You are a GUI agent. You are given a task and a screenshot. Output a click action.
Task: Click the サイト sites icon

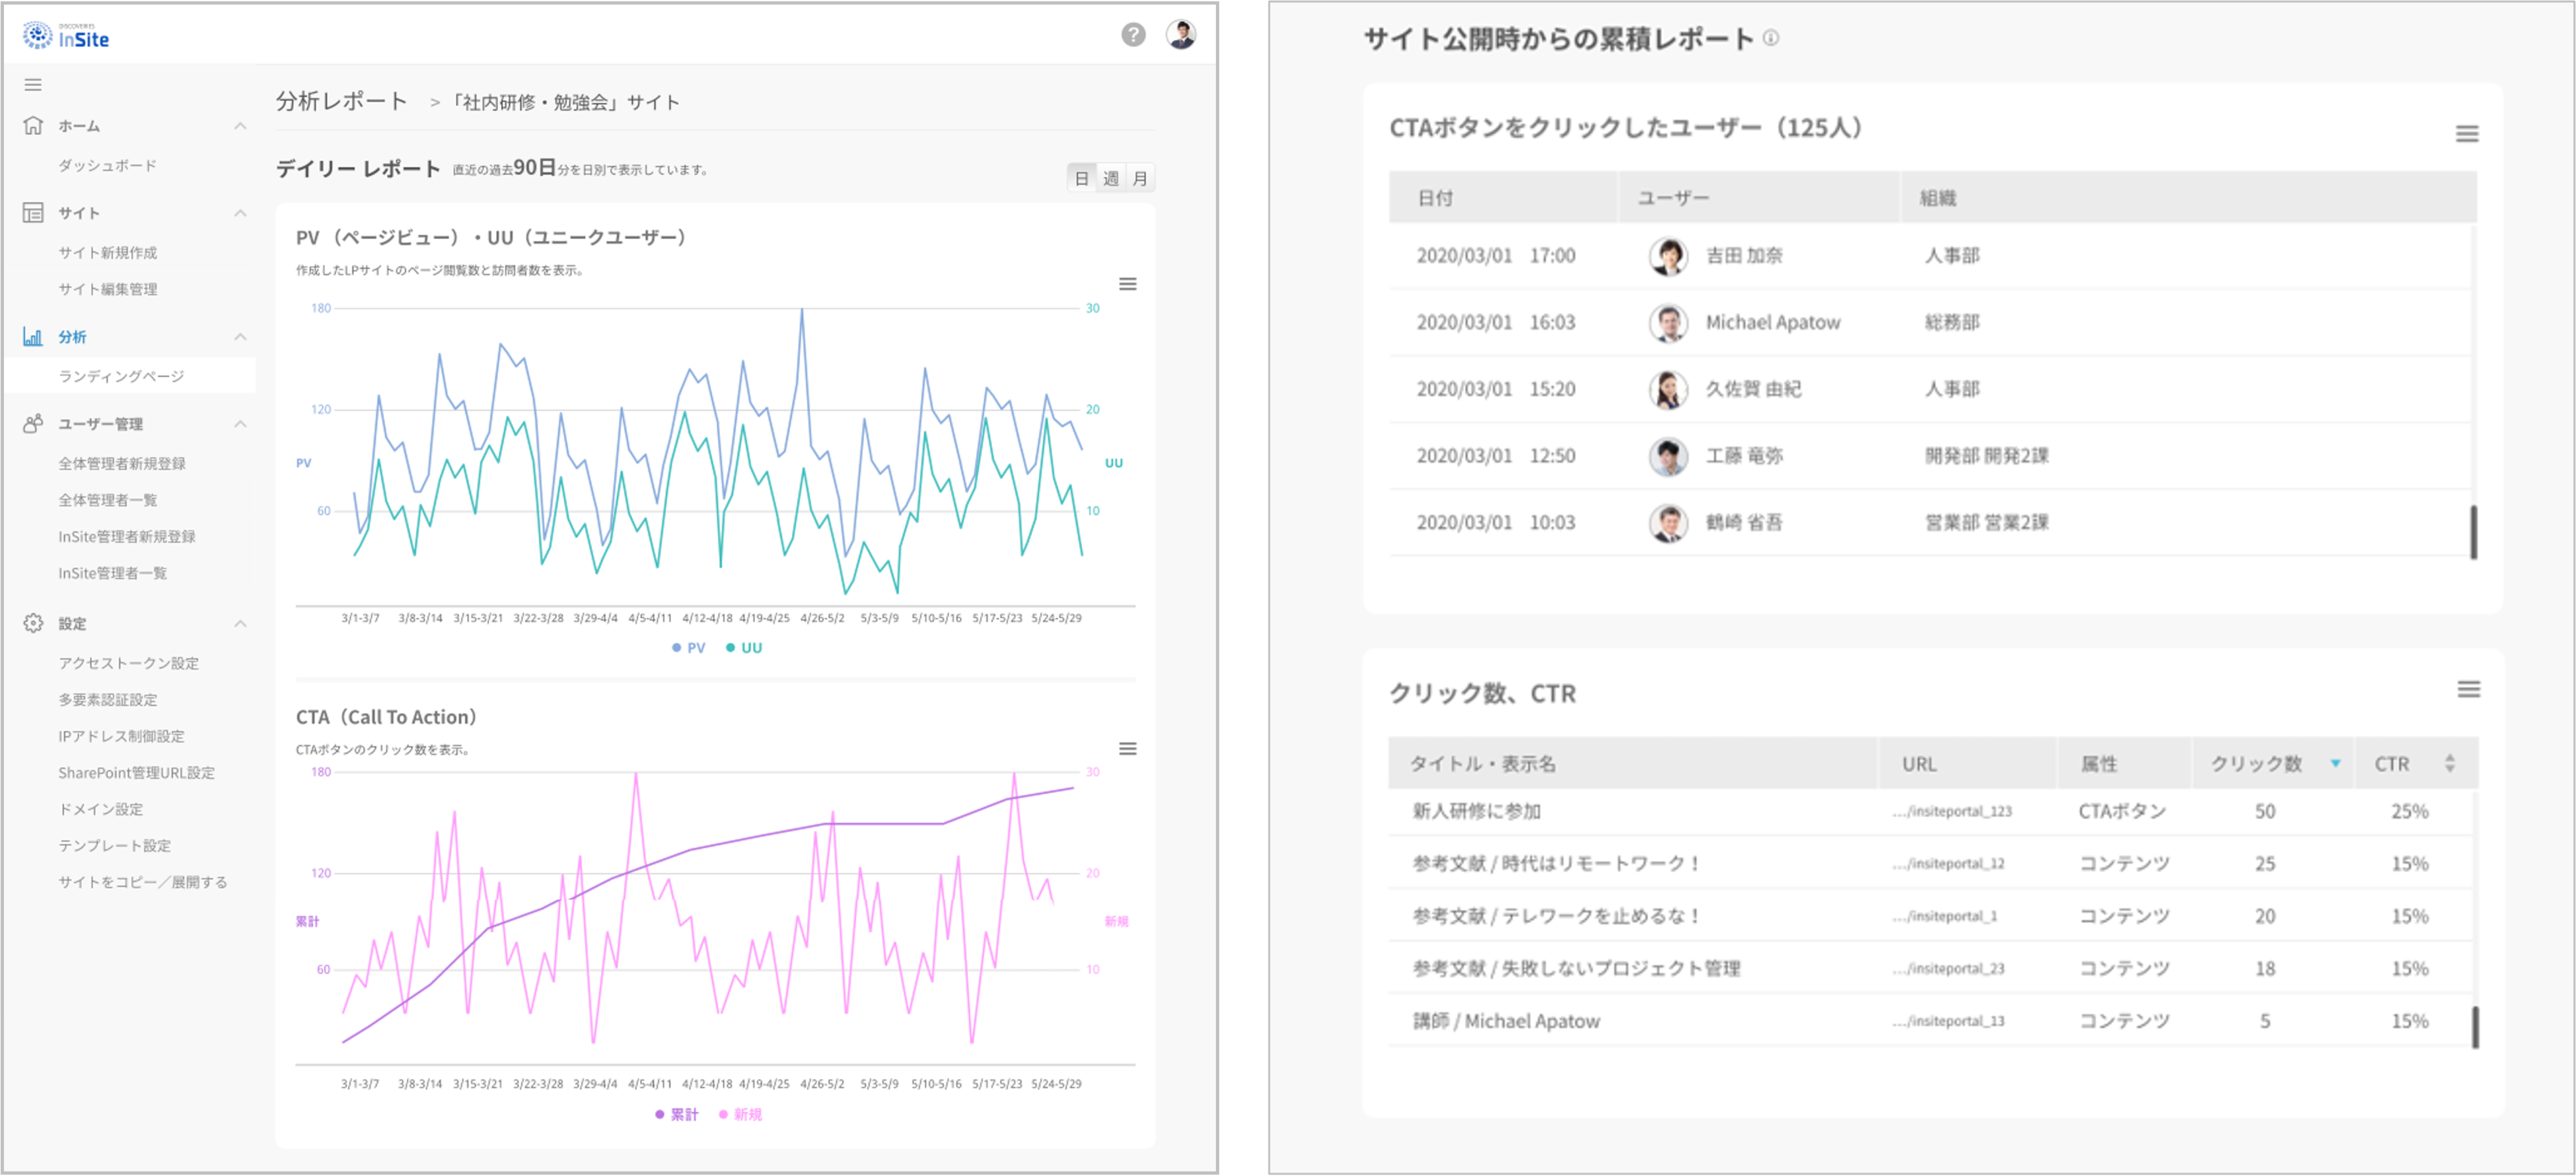[x=33, y=213]
